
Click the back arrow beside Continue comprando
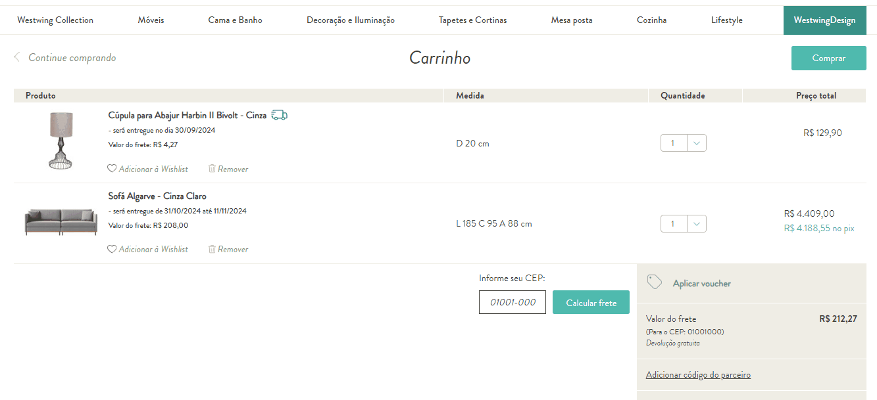point(17,57)
